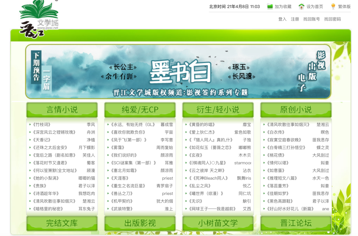Screen dimensions: 358x236
Task: Open the 纯爱/无CP category button
Action: point(140,110)
